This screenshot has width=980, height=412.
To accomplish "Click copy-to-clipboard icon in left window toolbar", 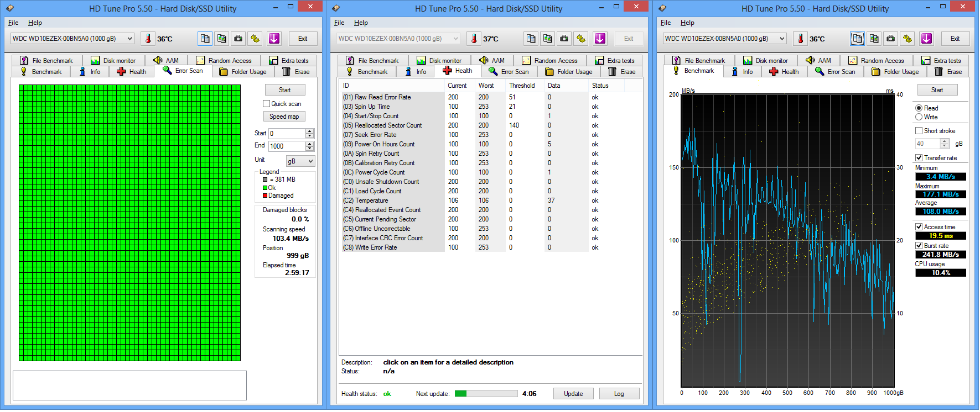I will tap(205, 39).
